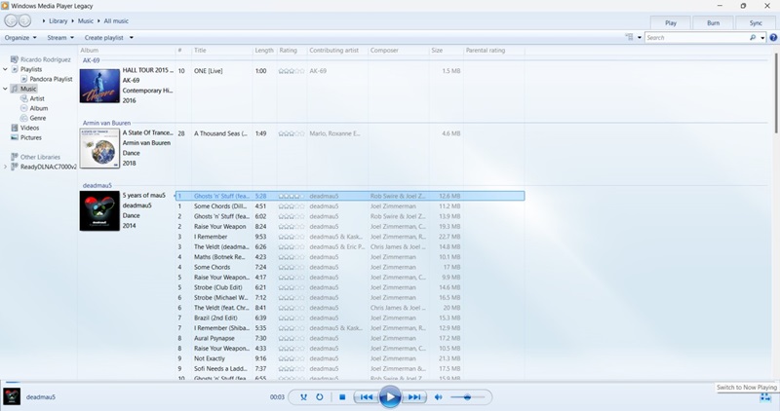
Task: Click the Forward navigation arrow
Action: click(24, 20)
